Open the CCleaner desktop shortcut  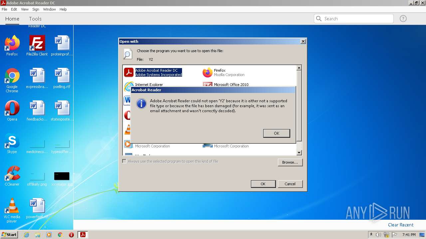[12, 176]
